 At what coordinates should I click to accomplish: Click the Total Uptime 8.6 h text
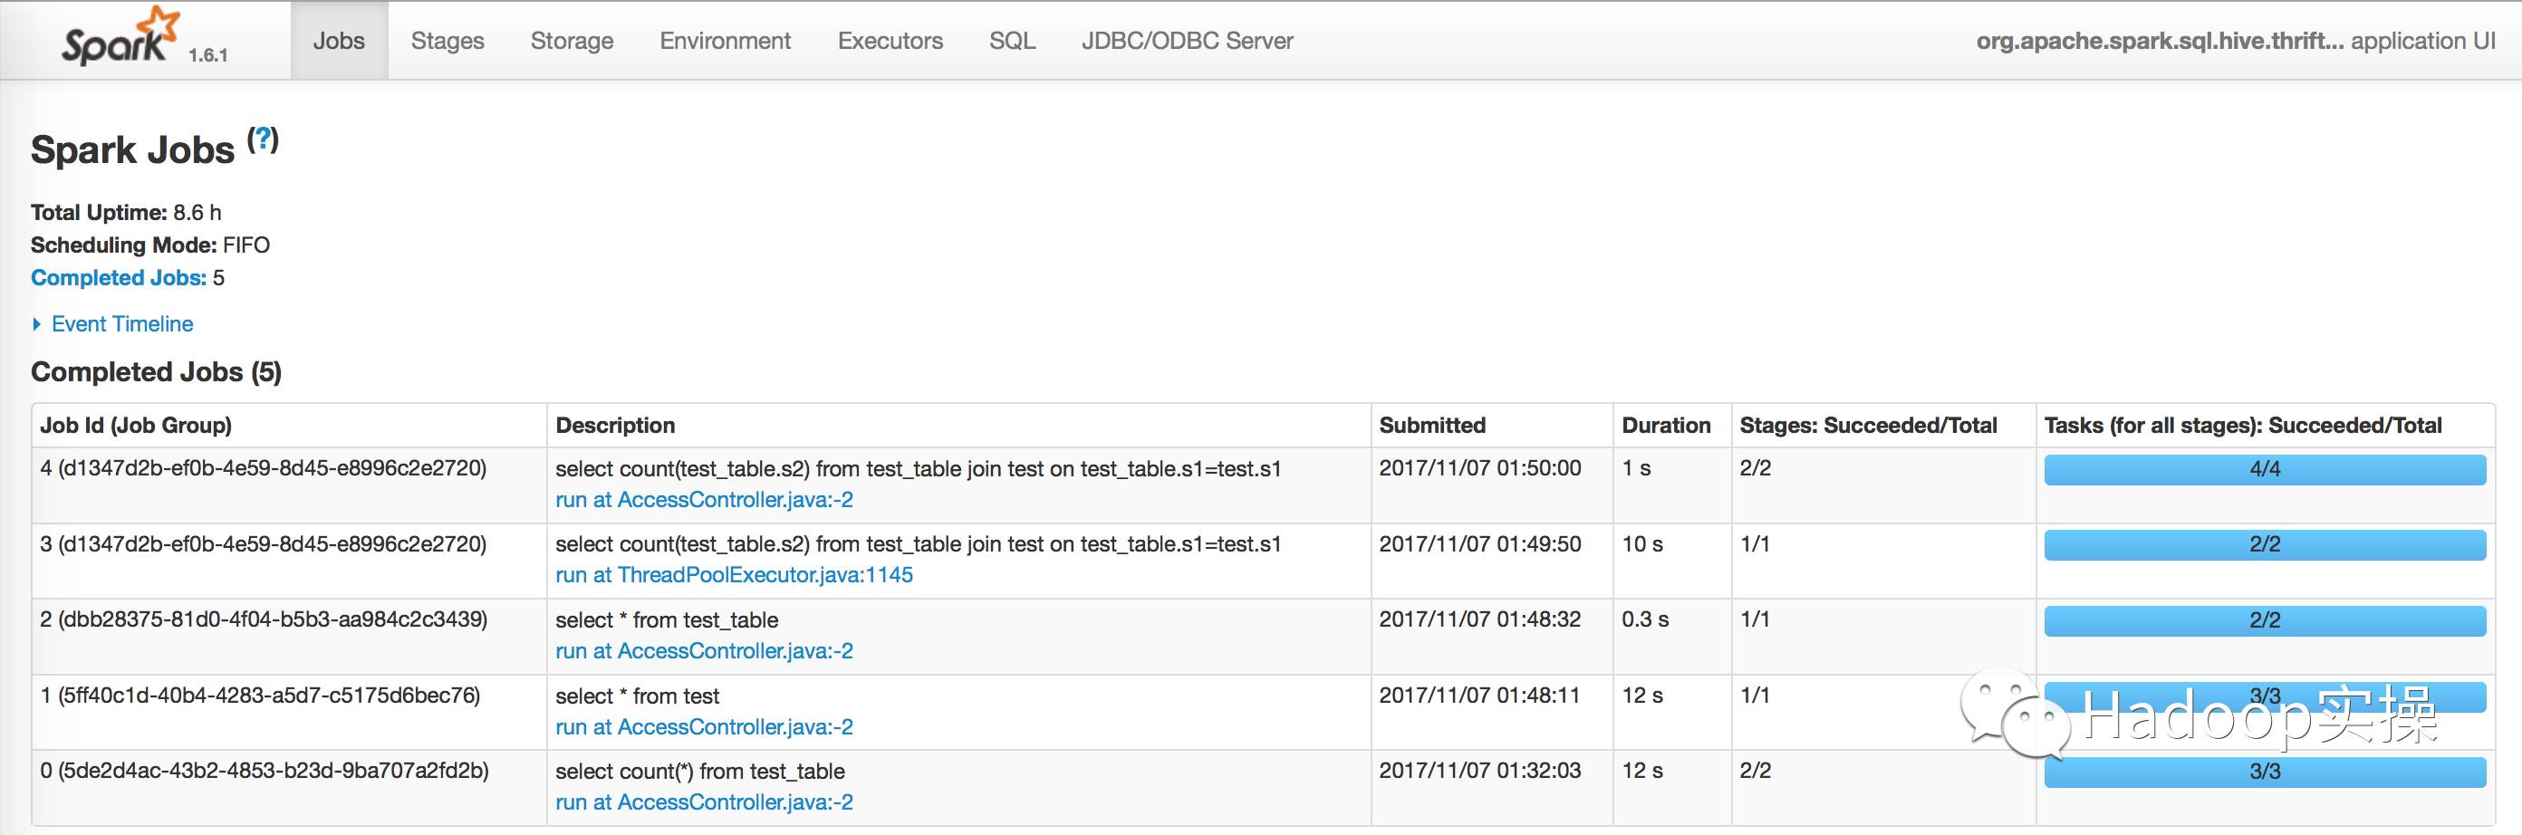click(126, 213)
